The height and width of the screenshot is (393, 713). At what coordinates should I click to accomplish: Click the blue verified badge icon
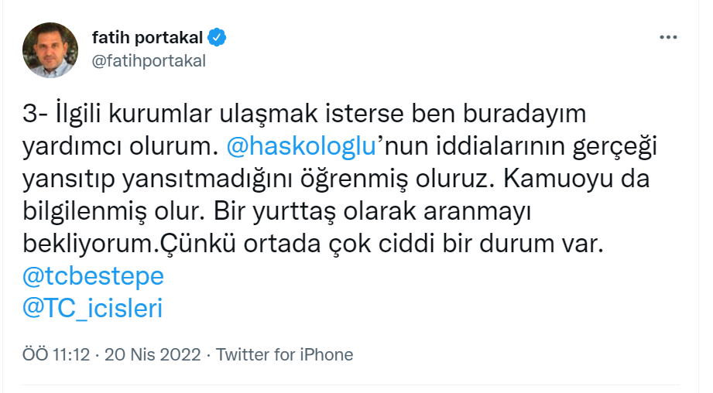[x=218, y=38]
